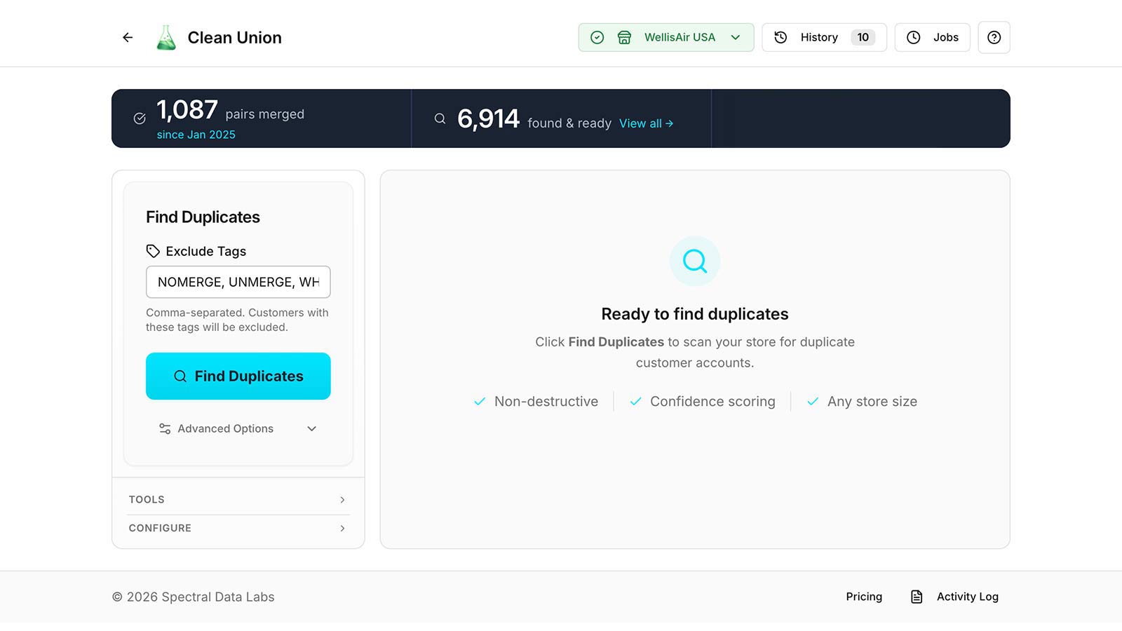This screenshot has width=1122, height=631.
Task: Click the pairs merged checkmark icon
Action: pos(140,118)
